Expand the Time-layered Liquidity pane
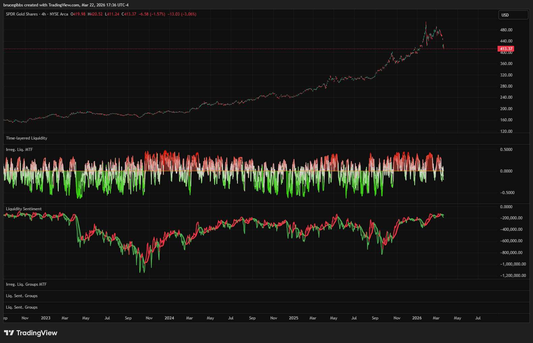This screenshot has width=533, height=343. [x=27, y=138]
